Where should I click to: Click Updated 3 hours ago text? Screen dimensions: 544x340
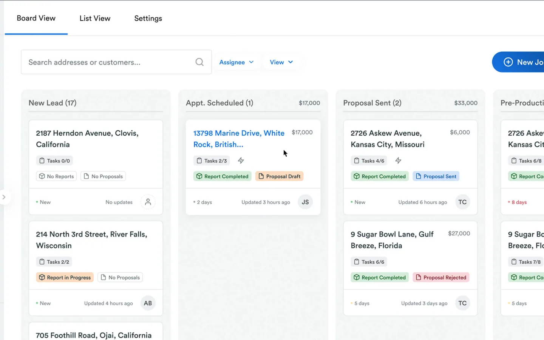[266, 202]
